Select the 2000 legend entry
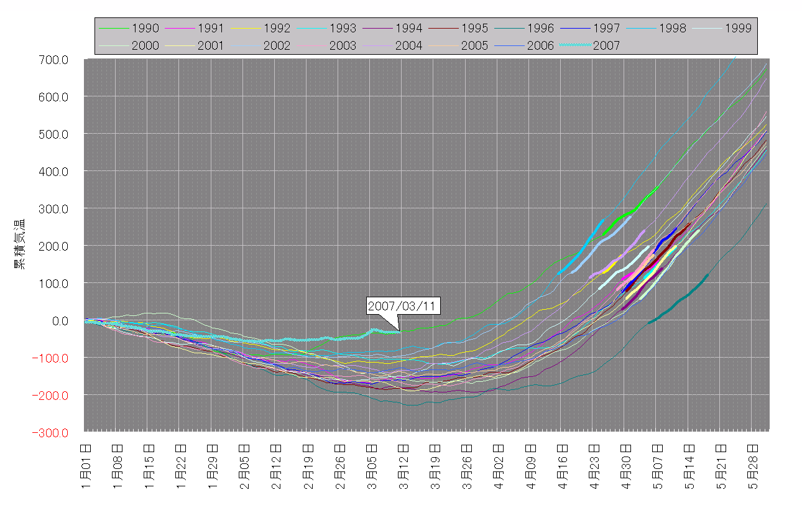 145,45
